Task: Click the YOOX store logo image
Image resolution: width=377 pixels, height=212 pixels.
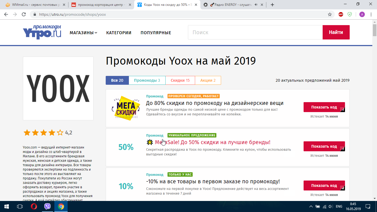Action: point(58,88)
